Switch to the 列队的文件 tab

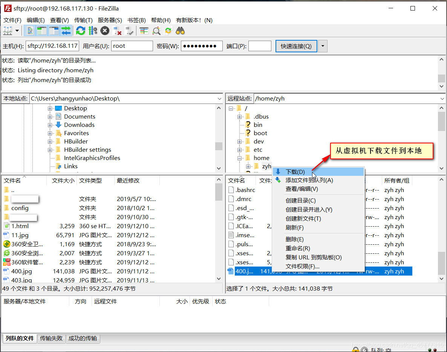tap(20, 338)
